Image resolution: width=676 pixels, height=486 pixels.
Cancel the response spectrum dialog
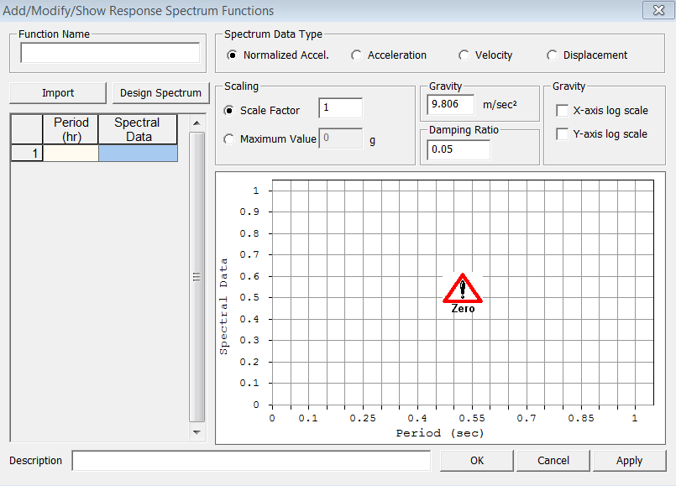[553, 460]
